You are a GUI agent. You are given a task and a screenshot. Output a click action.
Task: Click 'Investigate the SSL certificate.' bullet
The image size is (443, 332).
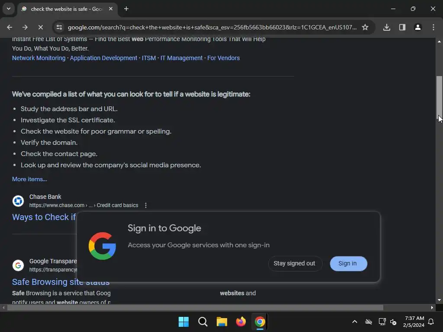pyautogui.click(x=68, y=120)
